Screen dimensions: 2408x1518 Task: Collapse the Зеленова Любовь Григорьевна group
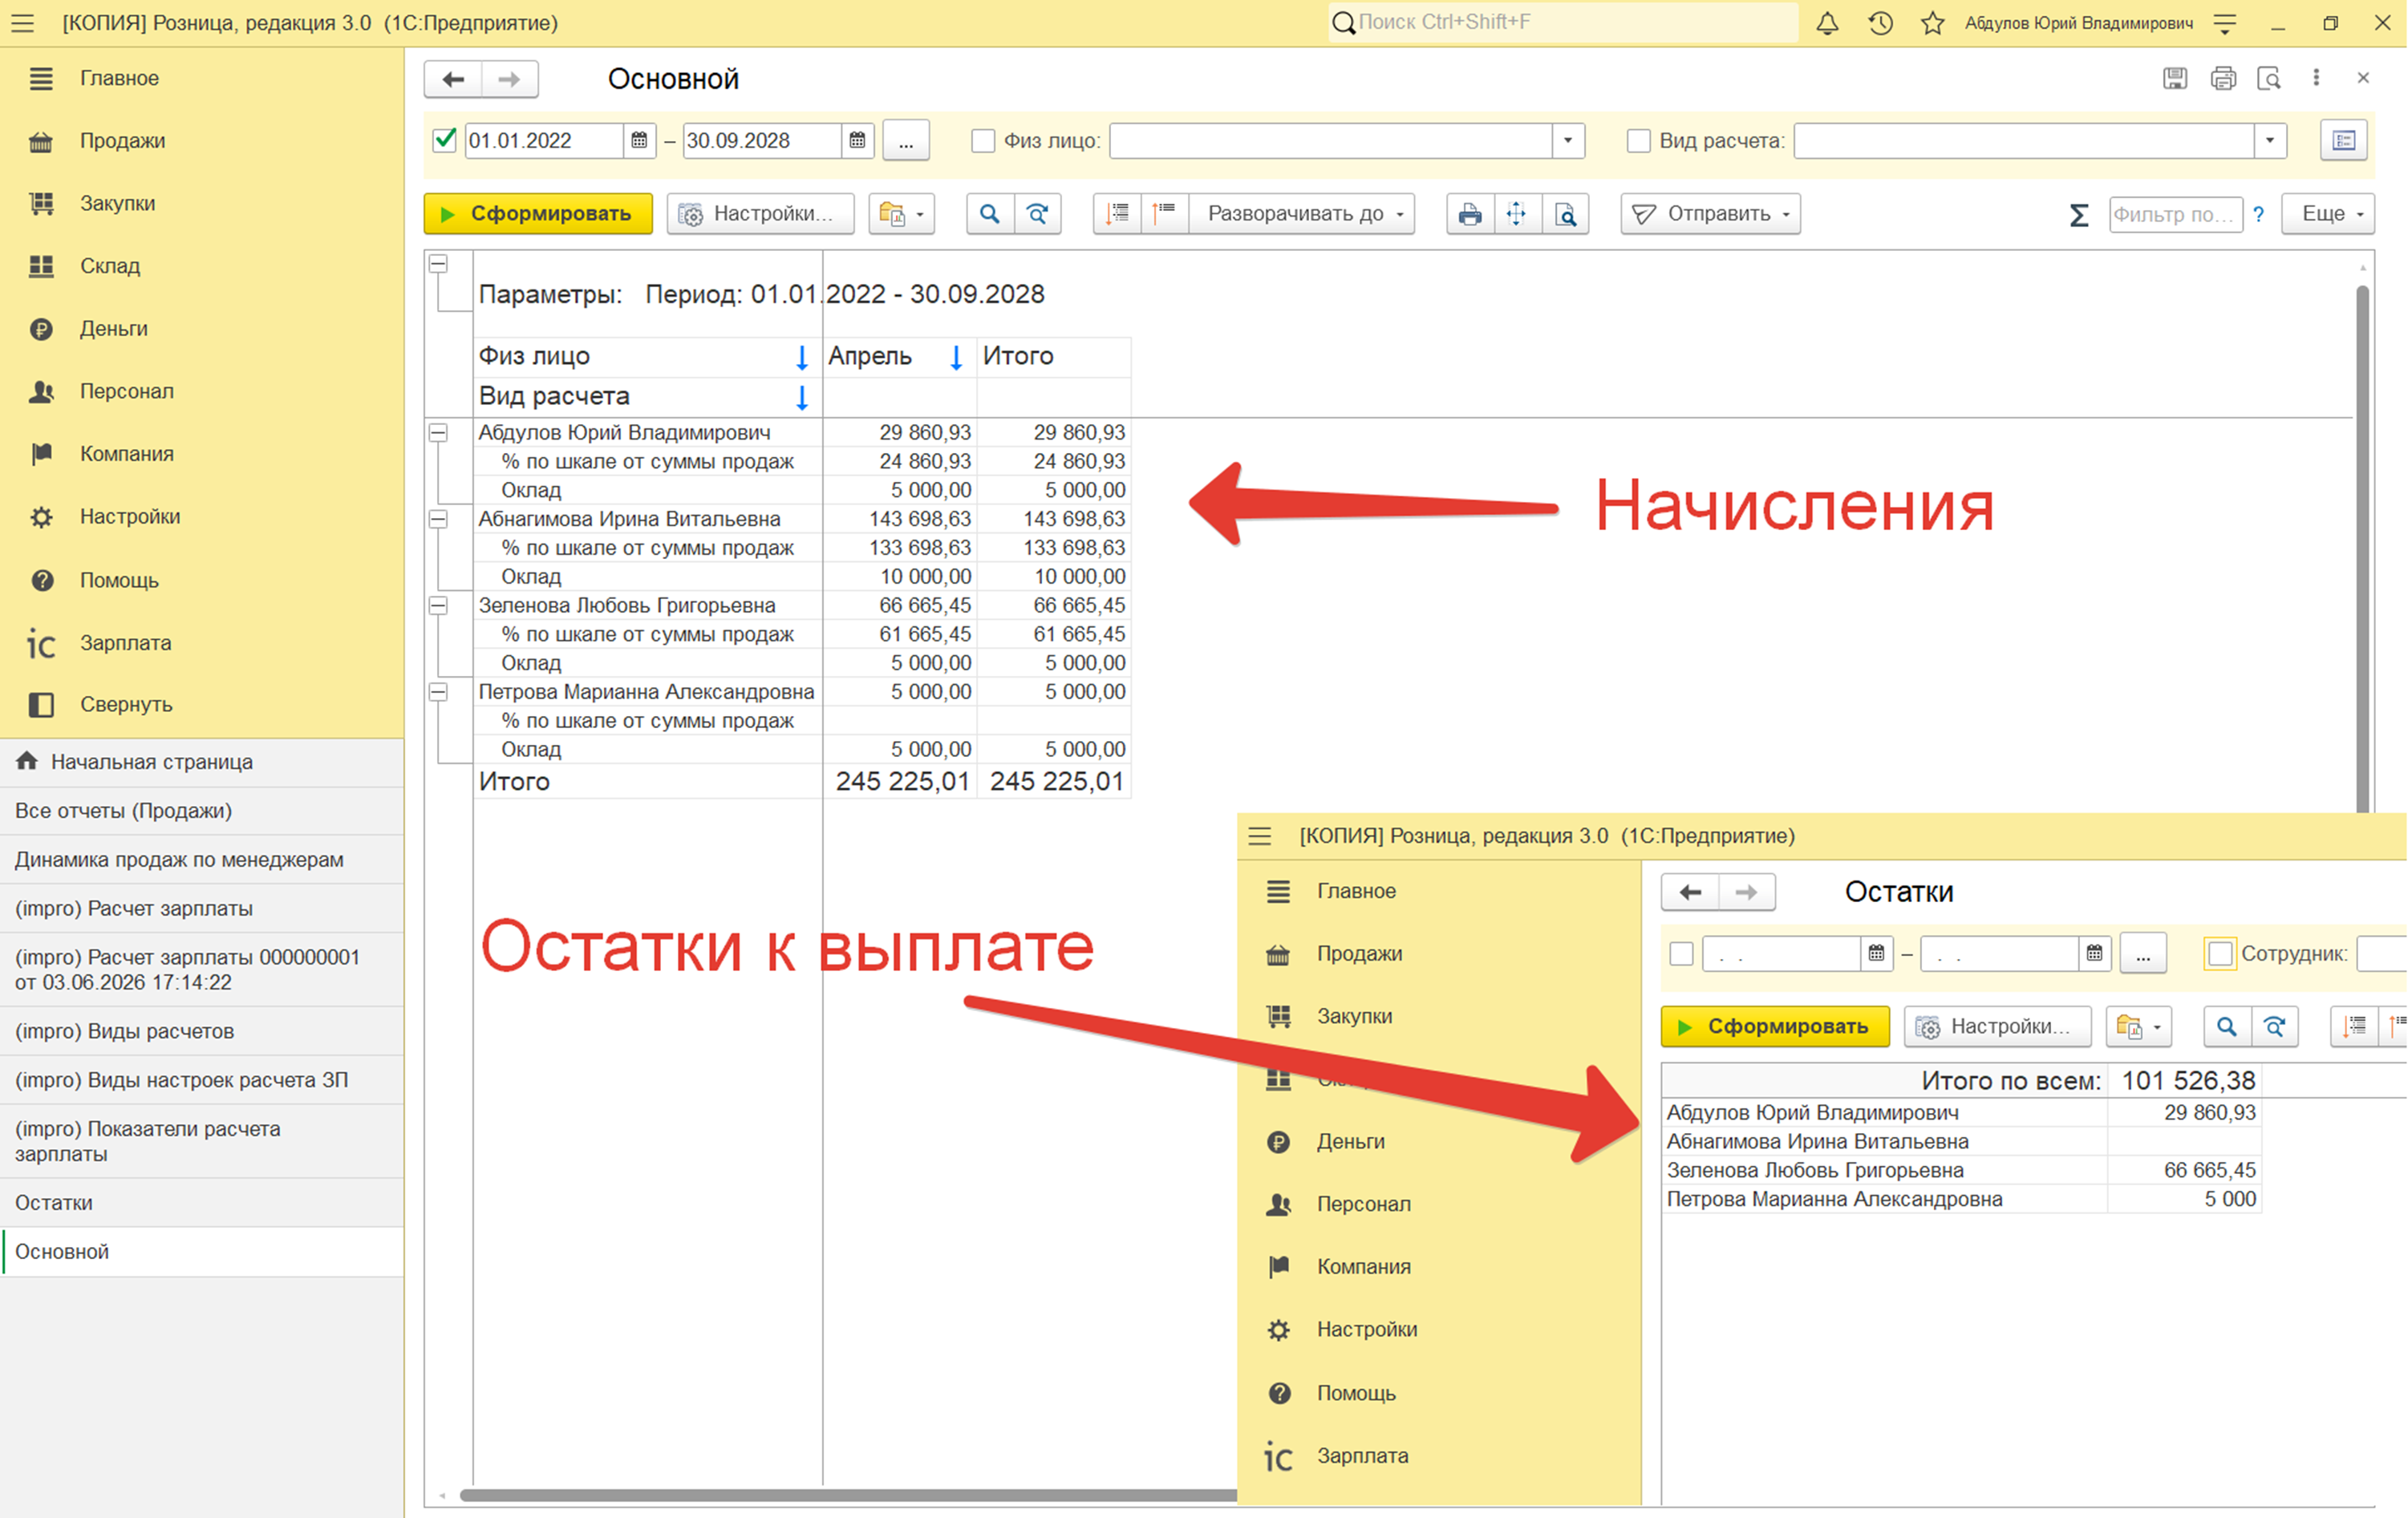(x=438, y=606)
